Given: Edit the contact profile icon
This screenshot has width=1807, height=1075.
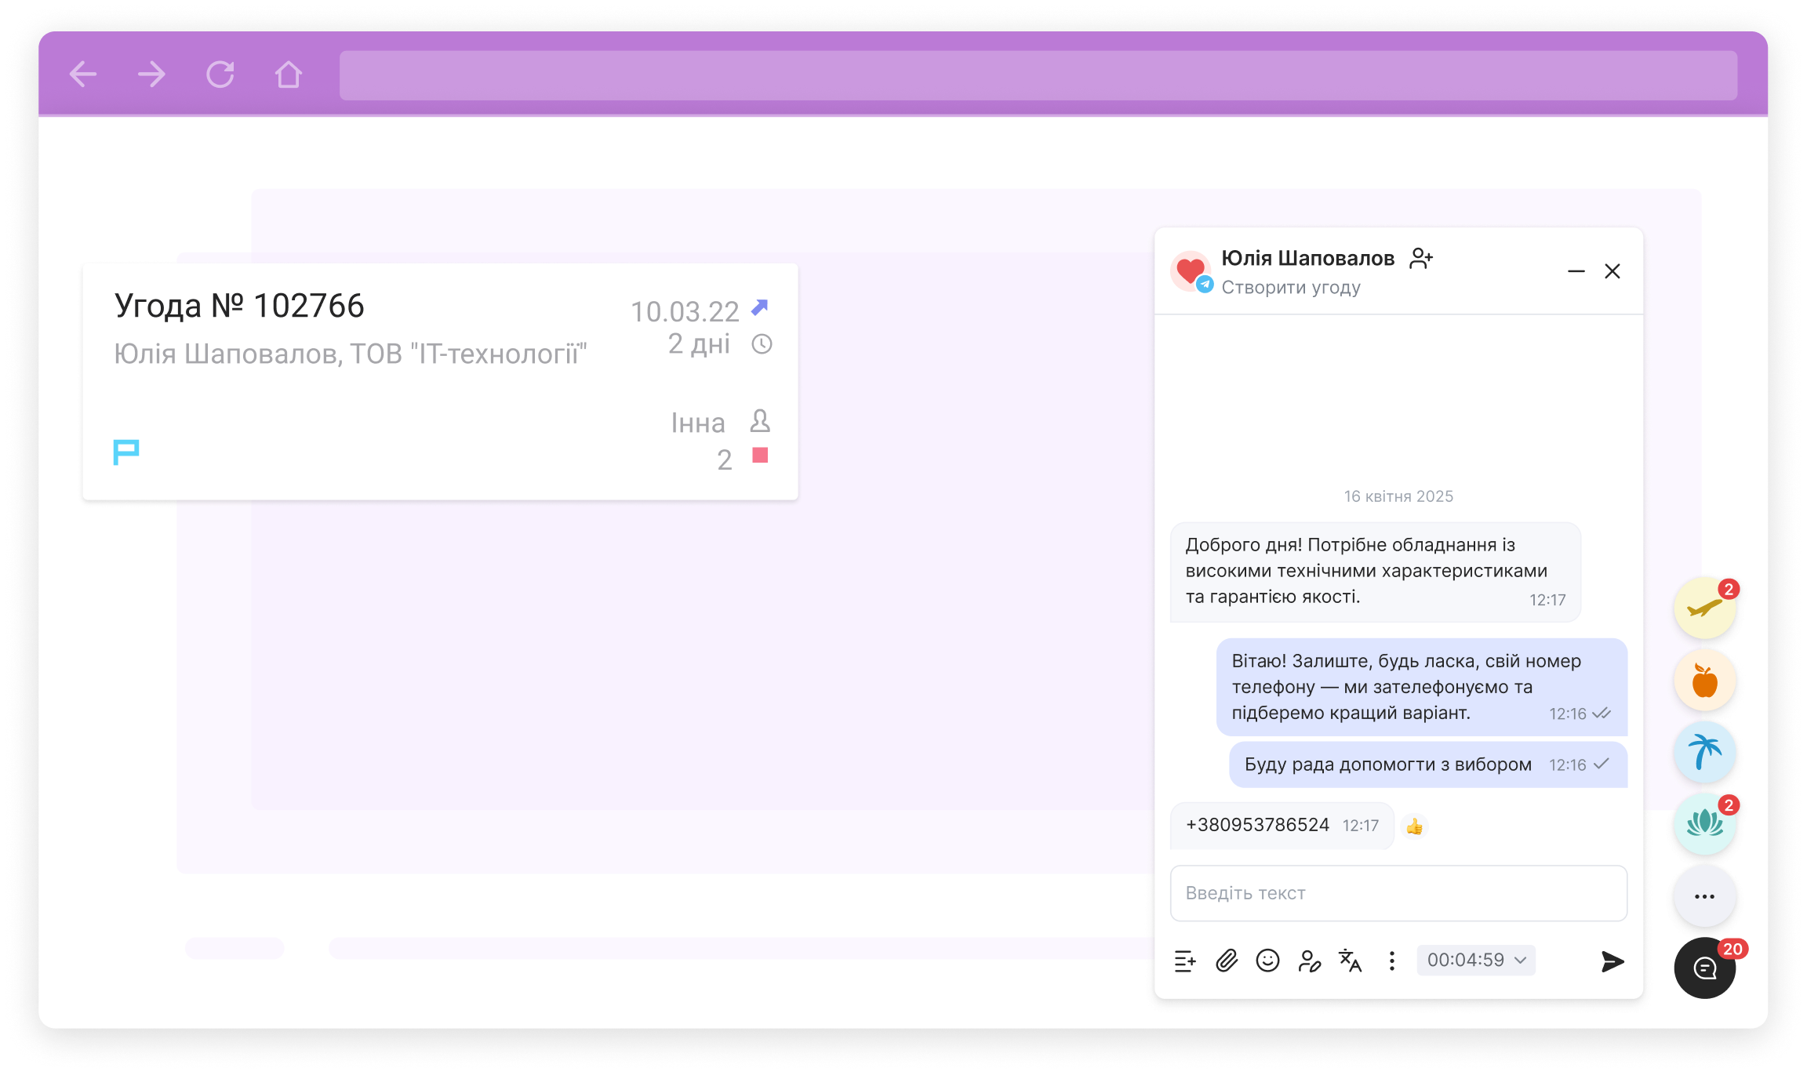Looking at the screenshot, I should pos(1309,961).
